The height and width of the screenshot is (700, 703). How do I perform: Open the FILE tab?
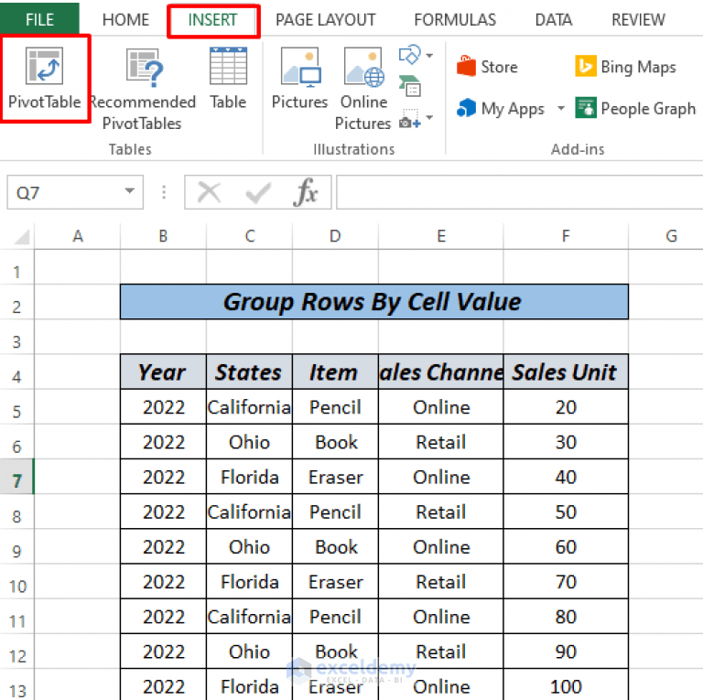(39, 20)
